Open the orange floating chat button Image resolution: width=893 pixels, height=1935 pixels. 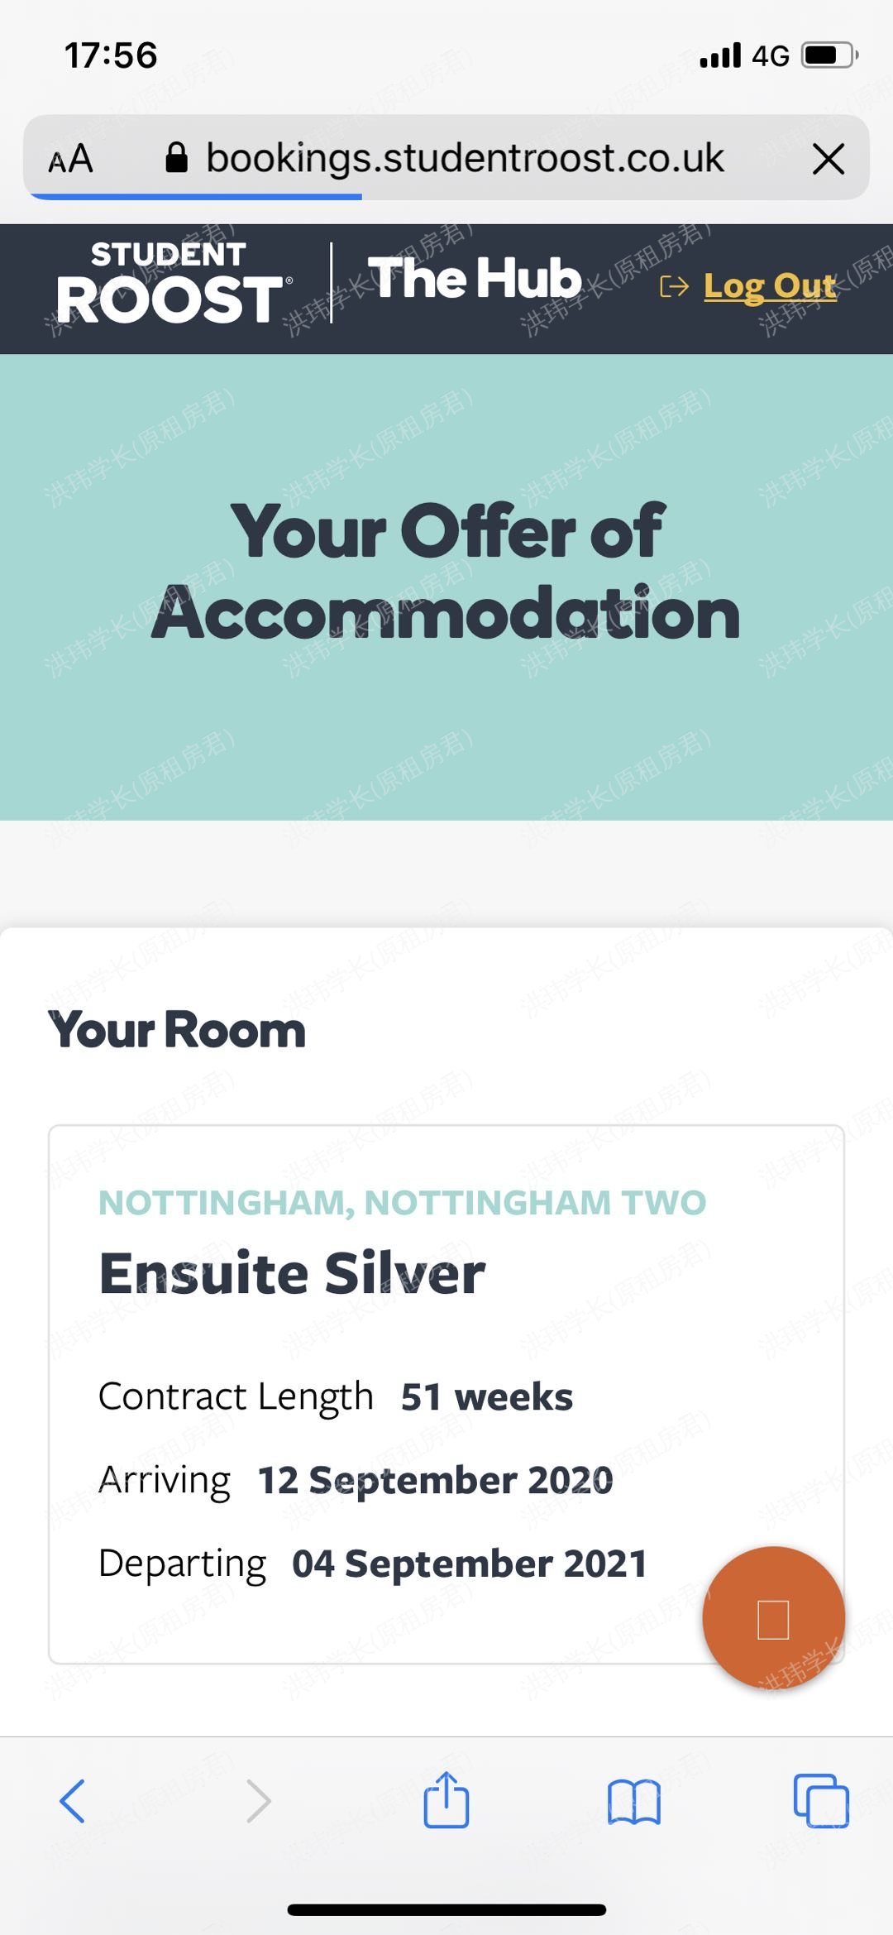click(773, 1617)
